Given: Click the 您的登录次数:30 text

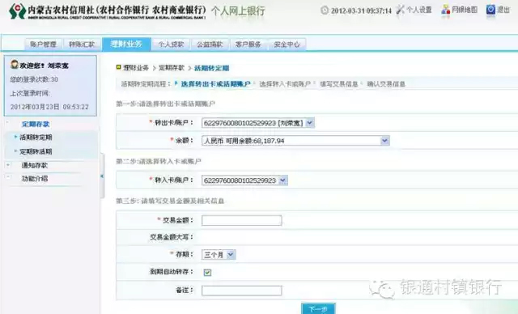Looking at the screenshot, I should 34,79.
